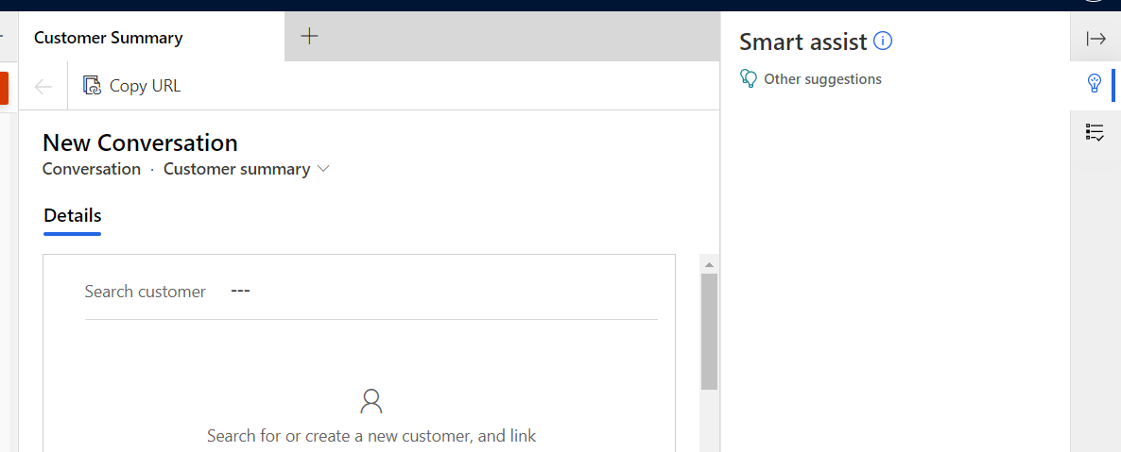Screen dimensions: 1121x452
Task: Click into the Search customer field
Action: click(x=443, y=292)
